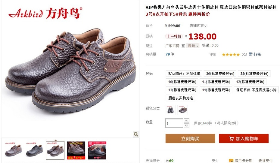Select size 39 option

coord(220,74)
